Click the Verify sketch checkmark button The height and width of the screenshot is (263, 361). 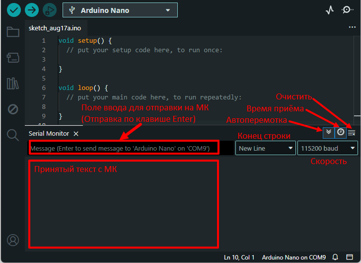[x=14, y=10]
